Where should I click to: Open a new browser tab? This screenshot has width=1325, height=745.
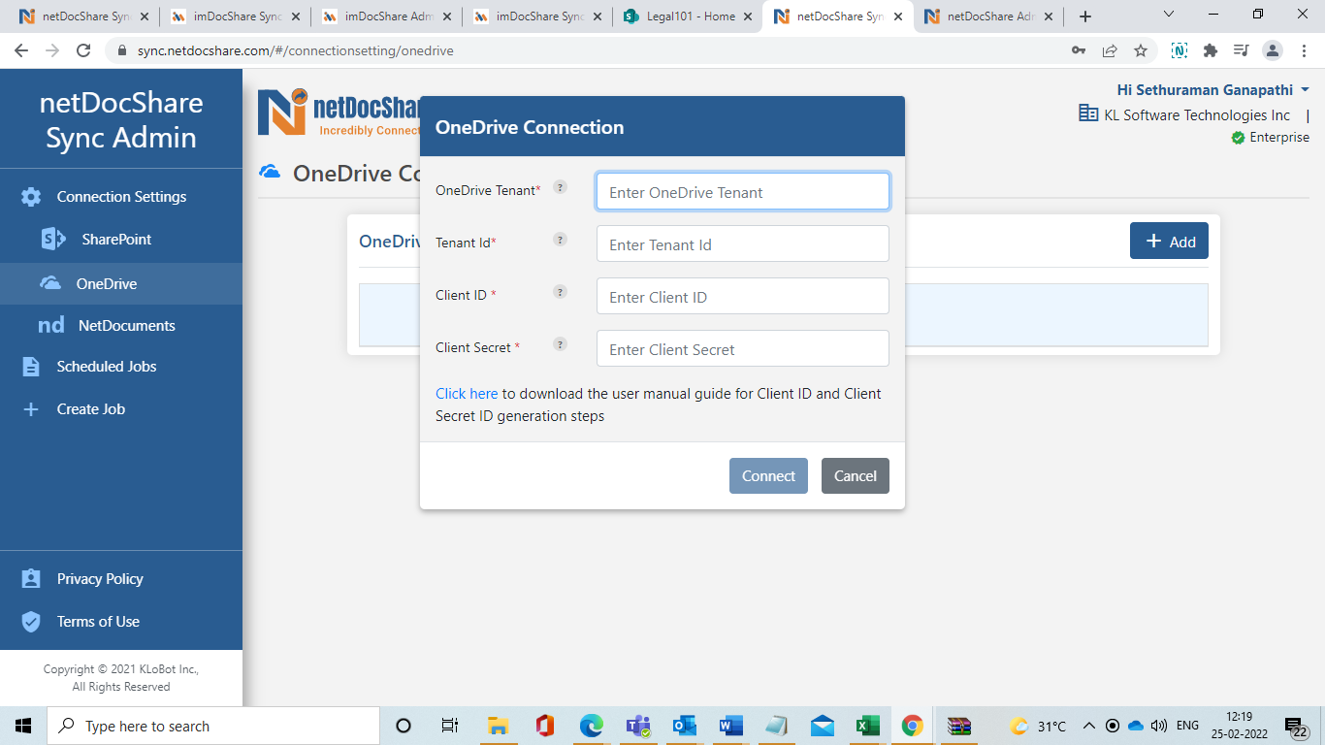click(x=1085, y=16)
